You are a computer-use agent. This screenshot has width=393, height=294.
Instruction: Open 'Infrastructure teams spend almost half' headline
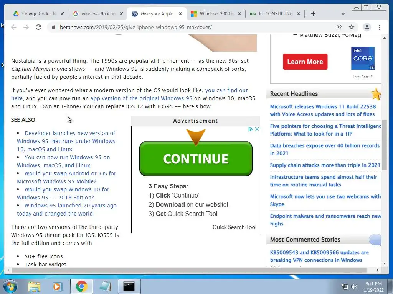pyautogui.click(x=324, y=181)
